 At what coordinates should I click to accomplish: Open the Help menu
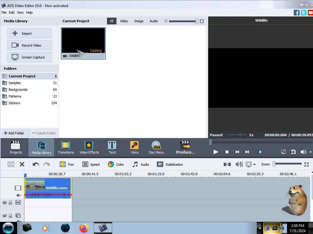click(29, 12)
